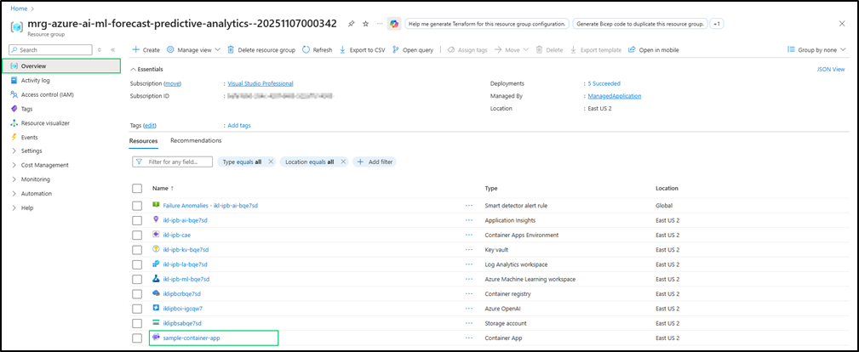Click Export to CSV icon

343,50
